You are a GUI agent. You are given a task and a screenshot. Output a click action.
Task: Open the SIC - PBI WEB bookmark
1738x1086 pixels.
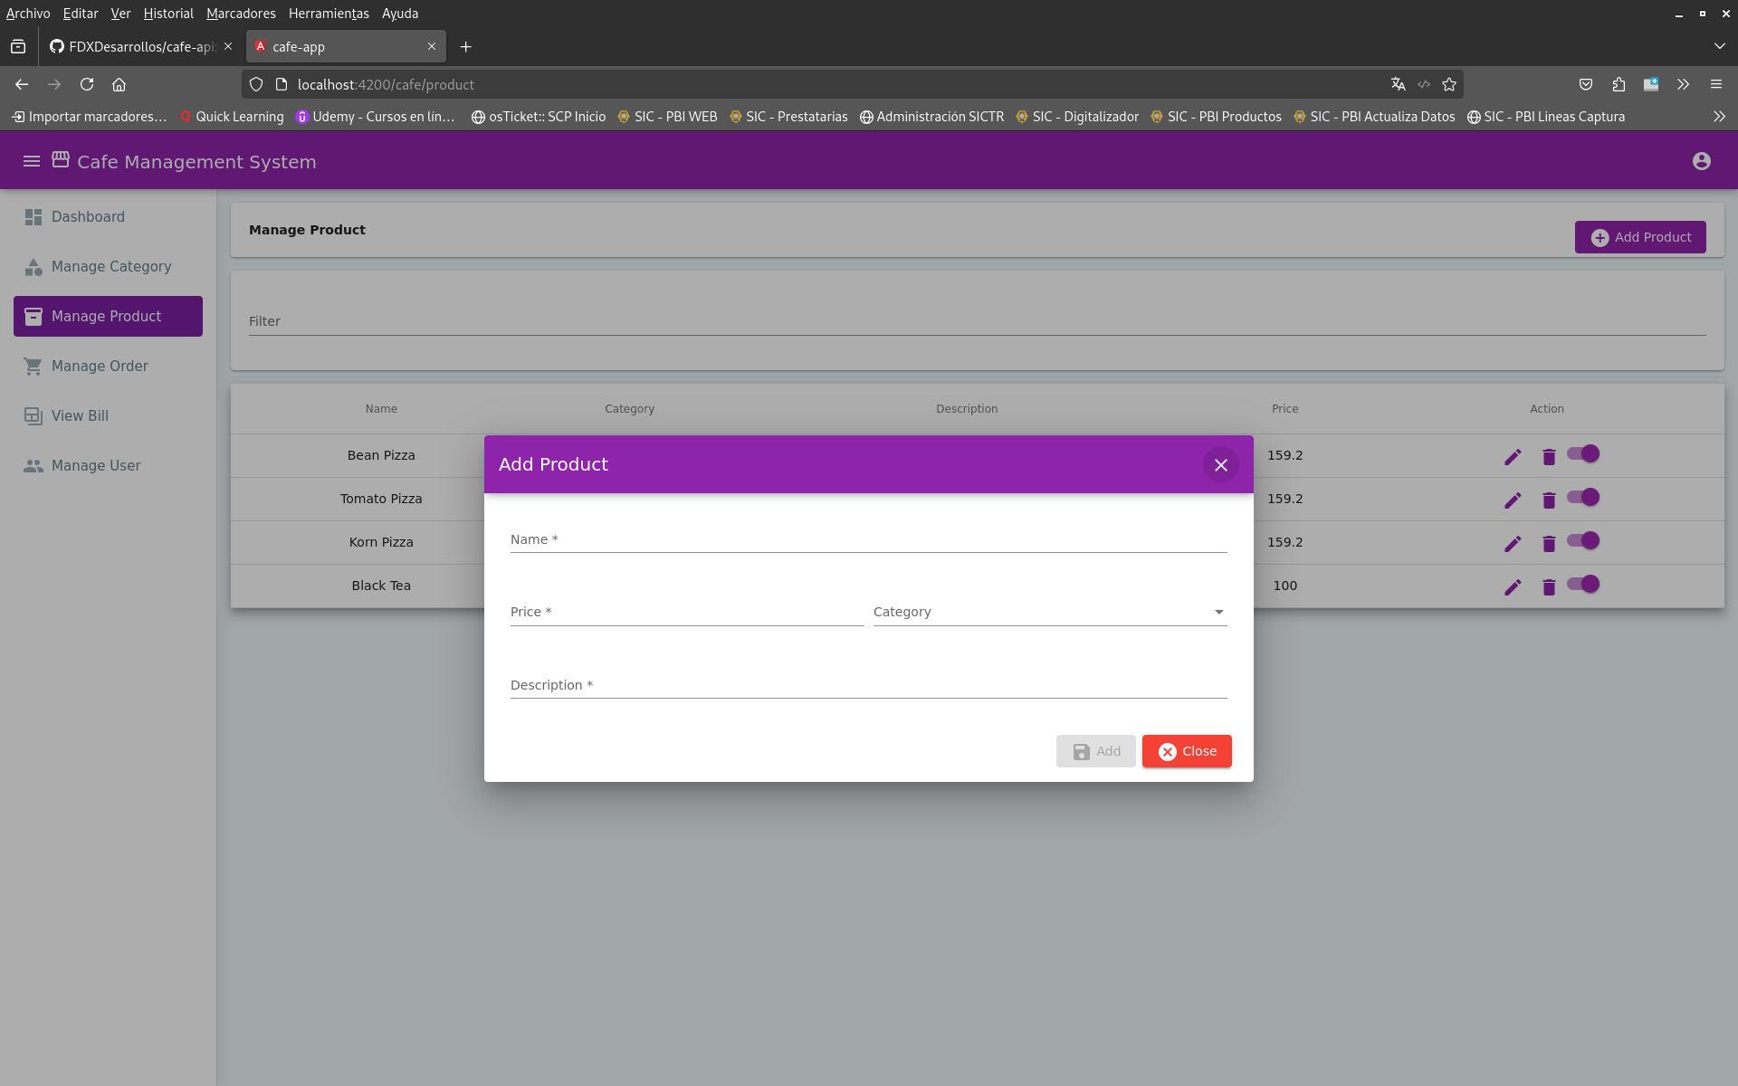667,117
